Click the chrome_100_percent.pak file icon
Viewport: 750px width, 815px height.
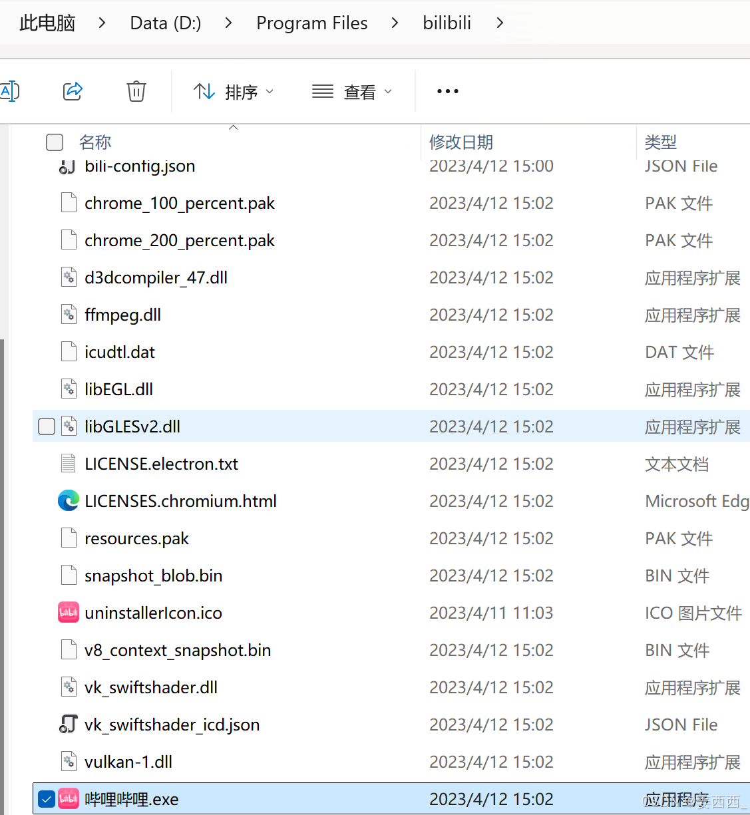pos(69,203)
